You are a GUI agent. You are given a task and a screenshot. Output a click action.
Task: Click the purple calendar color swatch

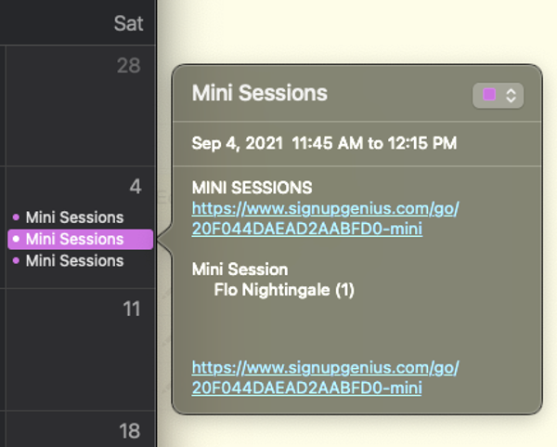point(489,95)
